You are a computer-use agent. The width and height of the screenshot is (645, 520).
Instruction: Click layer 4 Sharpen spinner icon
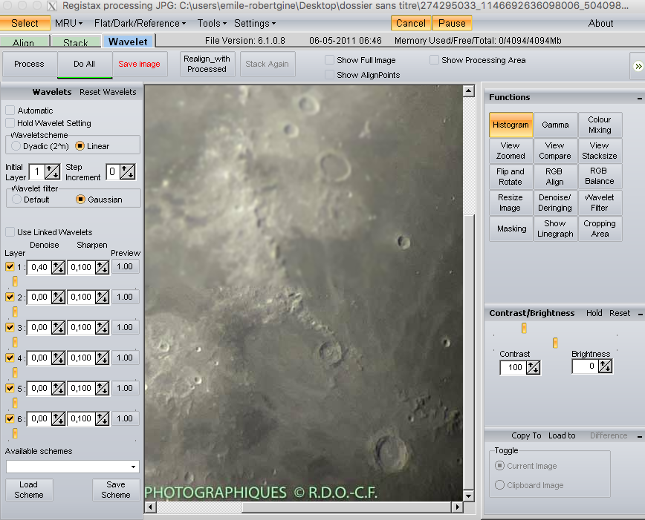[102, 358]
